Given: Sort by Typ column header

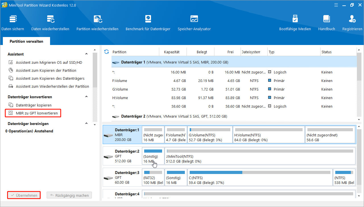Looking at the screenshot, I should pos(294,52).
